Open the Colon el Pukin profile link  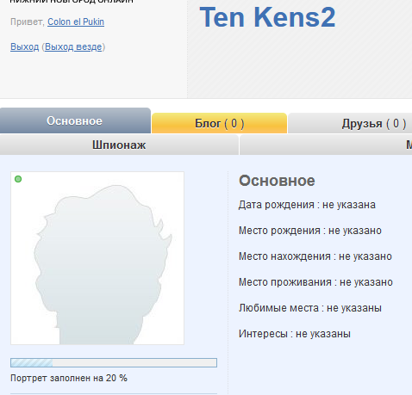point(76,22)
